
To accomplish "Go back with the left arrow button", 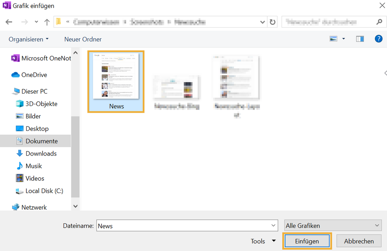I will tap(9, 22).
